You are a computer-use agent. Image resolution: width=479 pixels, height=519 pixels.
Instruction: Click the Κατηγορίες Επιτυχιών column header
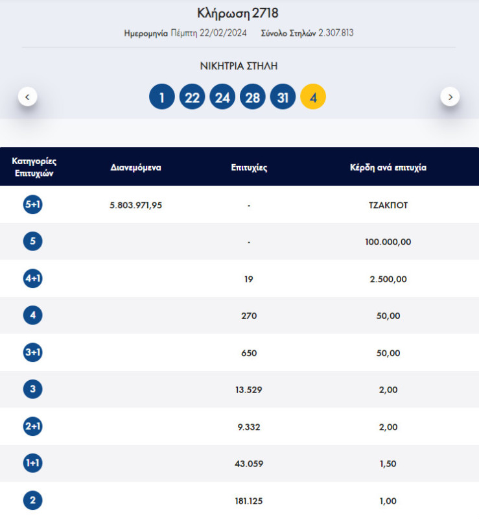point(34,167)
